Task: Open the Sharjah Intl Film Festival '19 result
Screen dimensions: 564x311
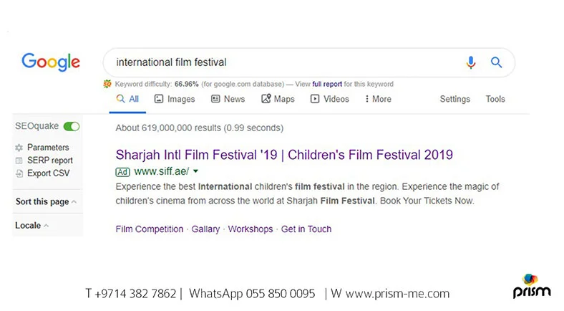Action: [x=284, y=155]
